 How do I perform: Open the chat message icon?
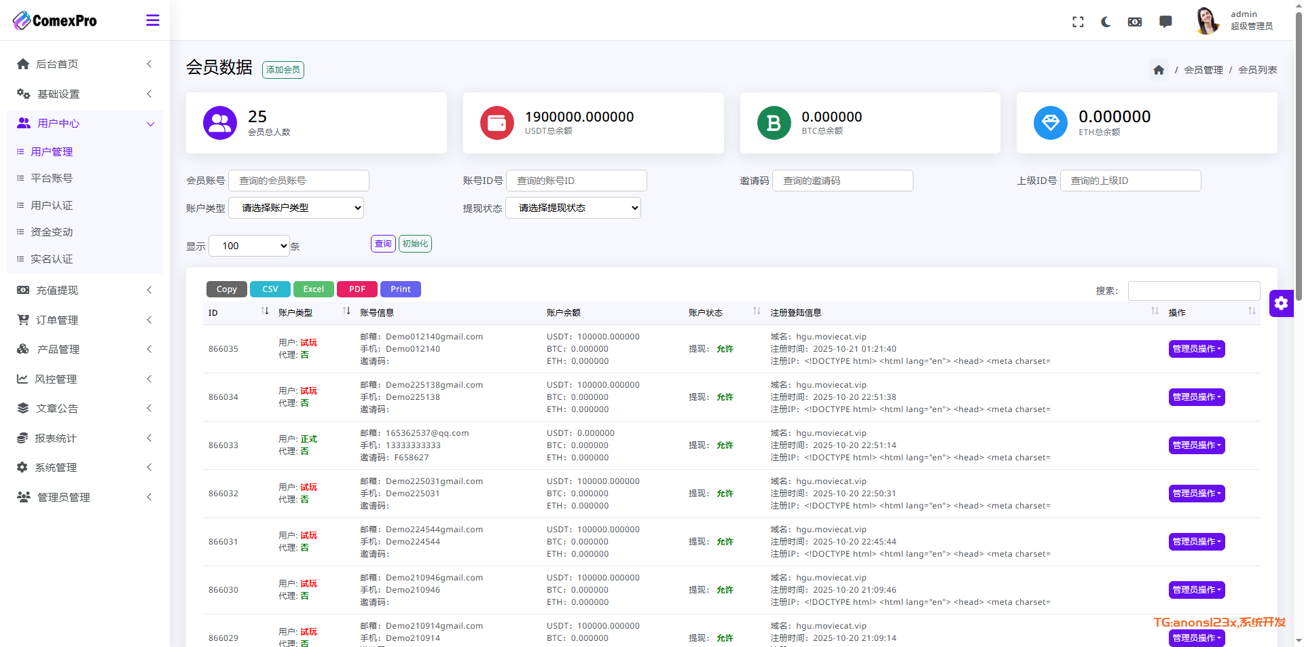[1165, 22]
